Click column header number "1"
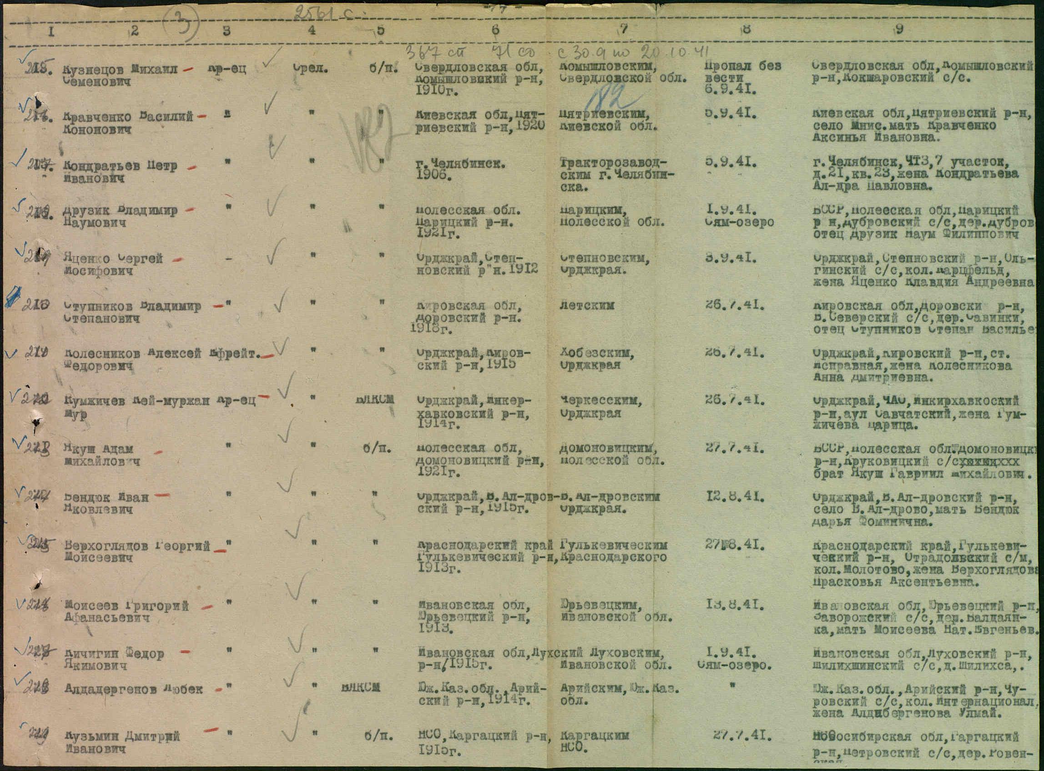The height and width of the screenshot is (771, 1044). tap(51, 31)
